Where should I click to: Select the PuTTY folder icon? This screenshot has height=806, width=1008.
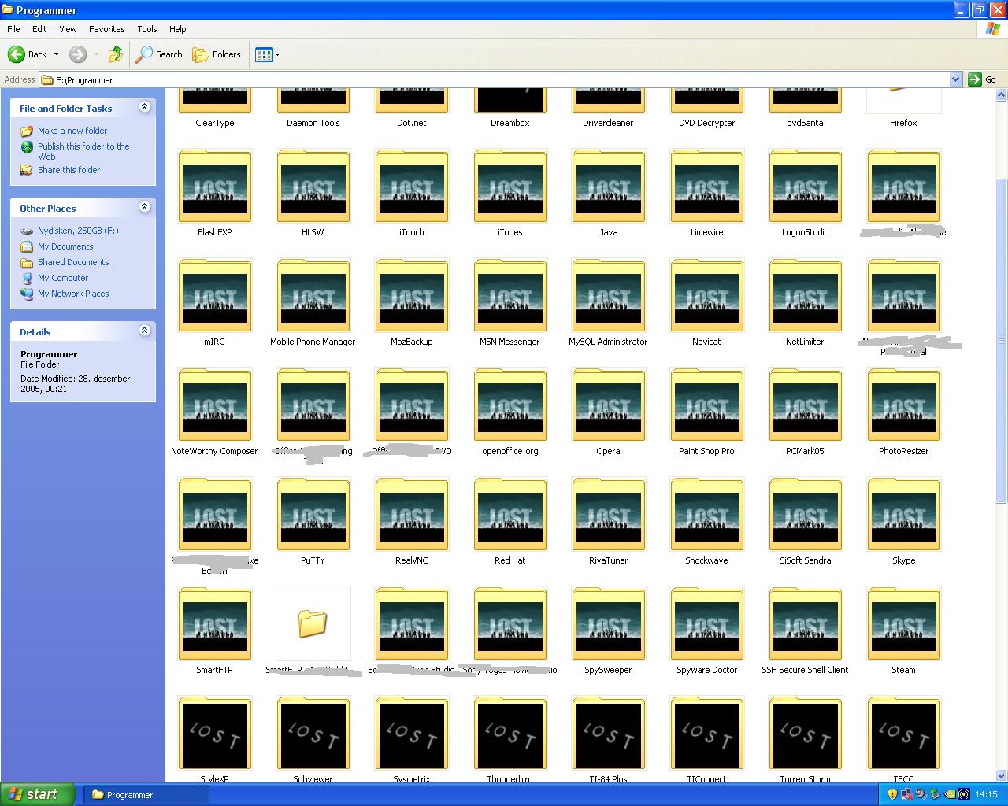tap(313, 514)
